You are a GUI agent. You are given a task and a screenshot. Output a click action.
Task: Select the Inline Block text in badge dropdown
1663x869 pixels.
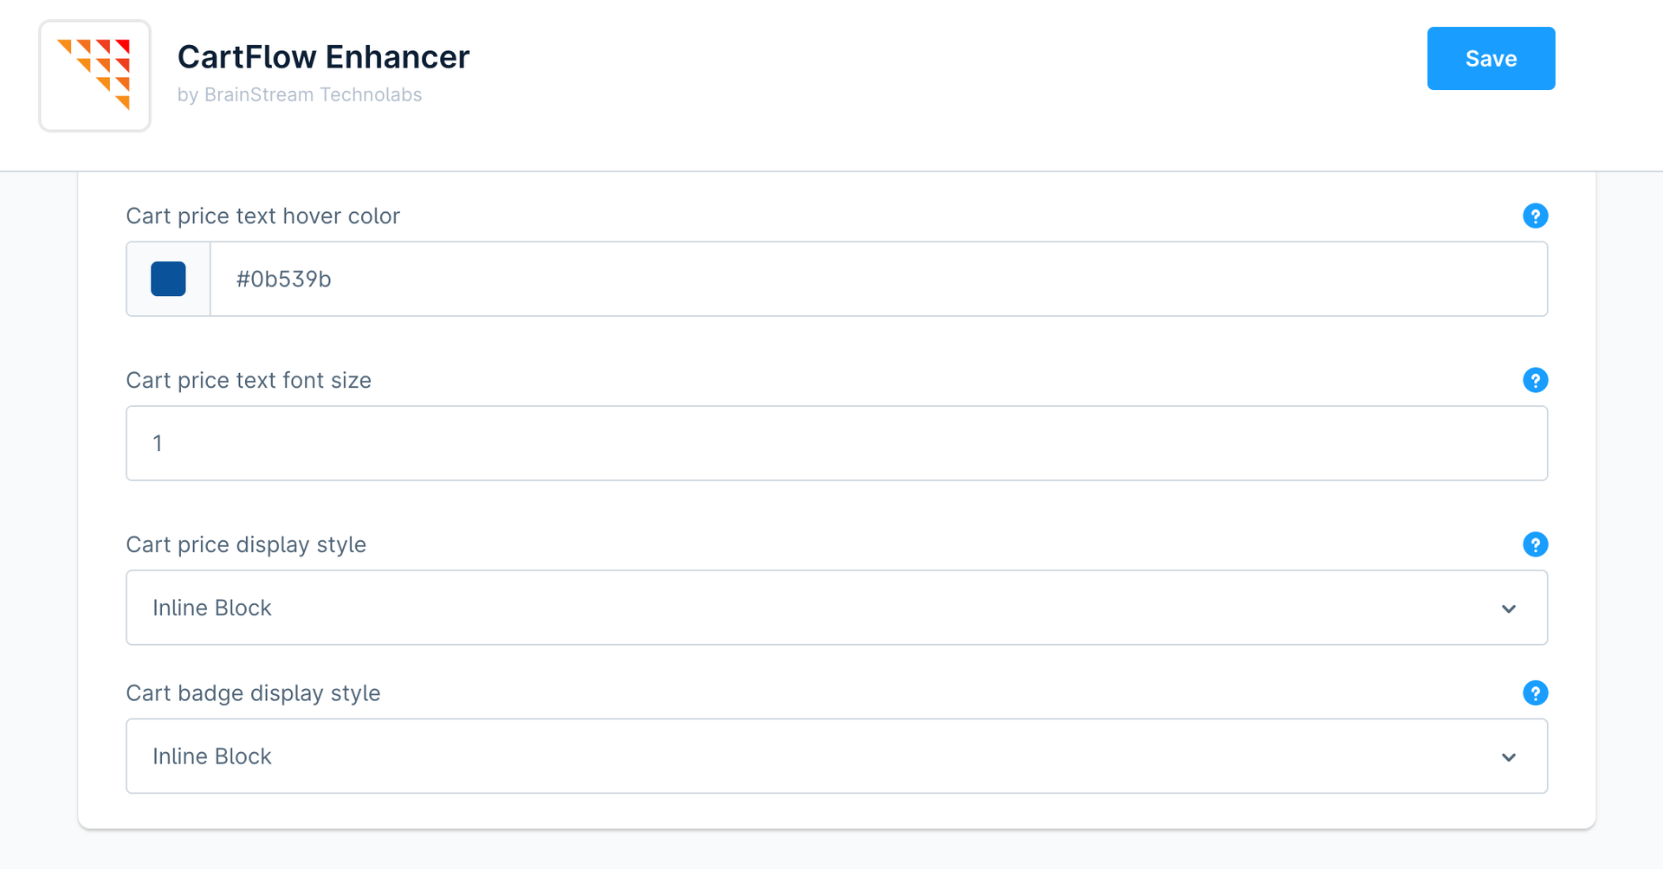pyautogui.click(x=211, y=756)
